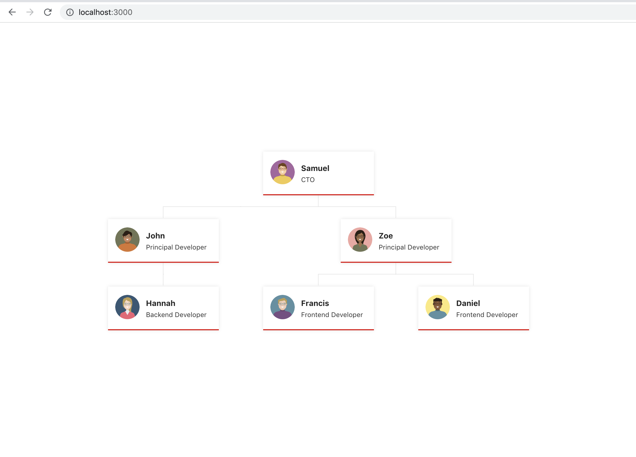Screen dimensions: 636x457
Task: Click the browser back arrow
Action: 12,12
